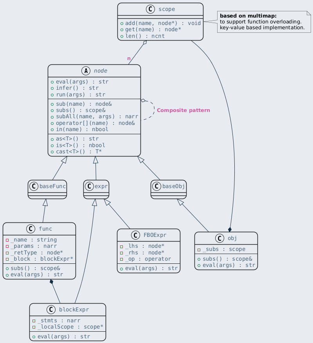Click the A abstract icon beside node

[x=86, y=71]
